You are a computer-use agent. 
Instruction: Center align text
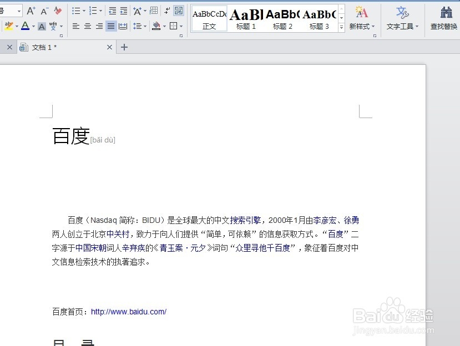pyautogui.click(x=88, y=27)
